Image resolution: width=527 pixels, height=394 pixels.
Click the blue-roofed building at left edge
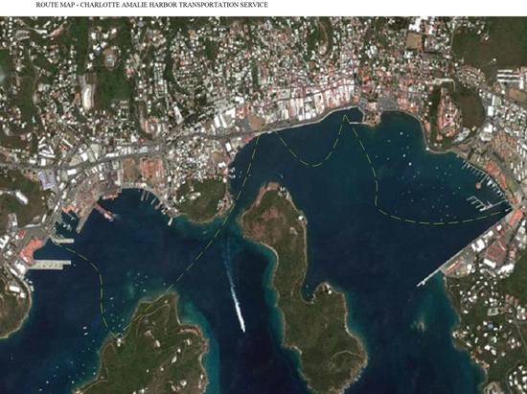tap(47, 179)
